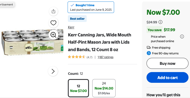The height and width of the screenshot is (98, 190).
Task: Open info icon beside $24.99 price
Action: pos(160,22)
